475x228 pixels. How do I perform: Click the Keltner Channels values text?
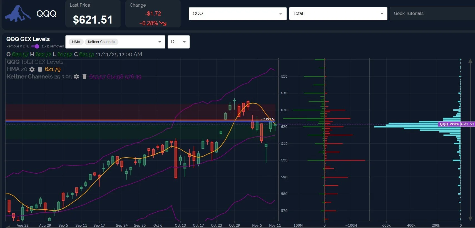pos(115,77)
